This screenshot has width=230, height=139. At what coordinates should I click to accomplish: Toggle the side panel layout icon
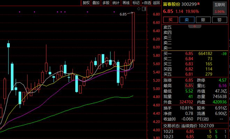pyautogui.click(x=144, y=9)
